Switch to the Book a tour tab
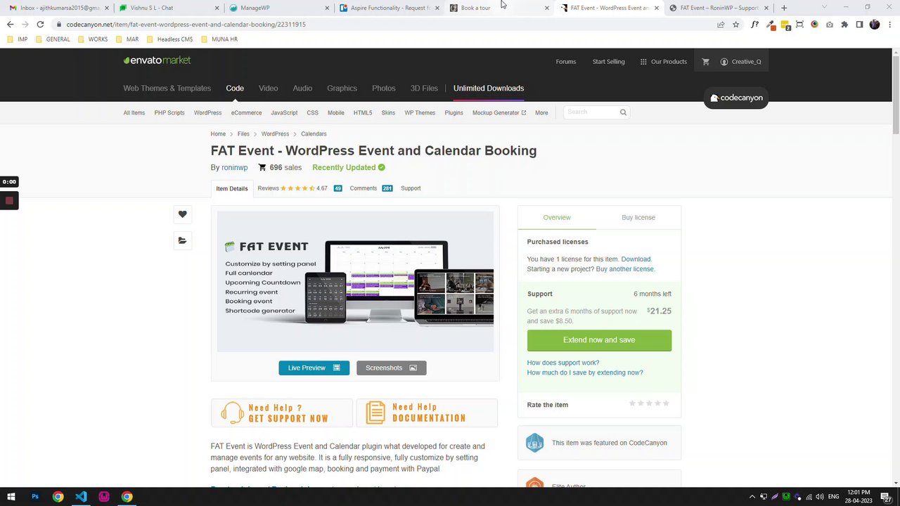900x506 pixels. click(x=499, y=8)
